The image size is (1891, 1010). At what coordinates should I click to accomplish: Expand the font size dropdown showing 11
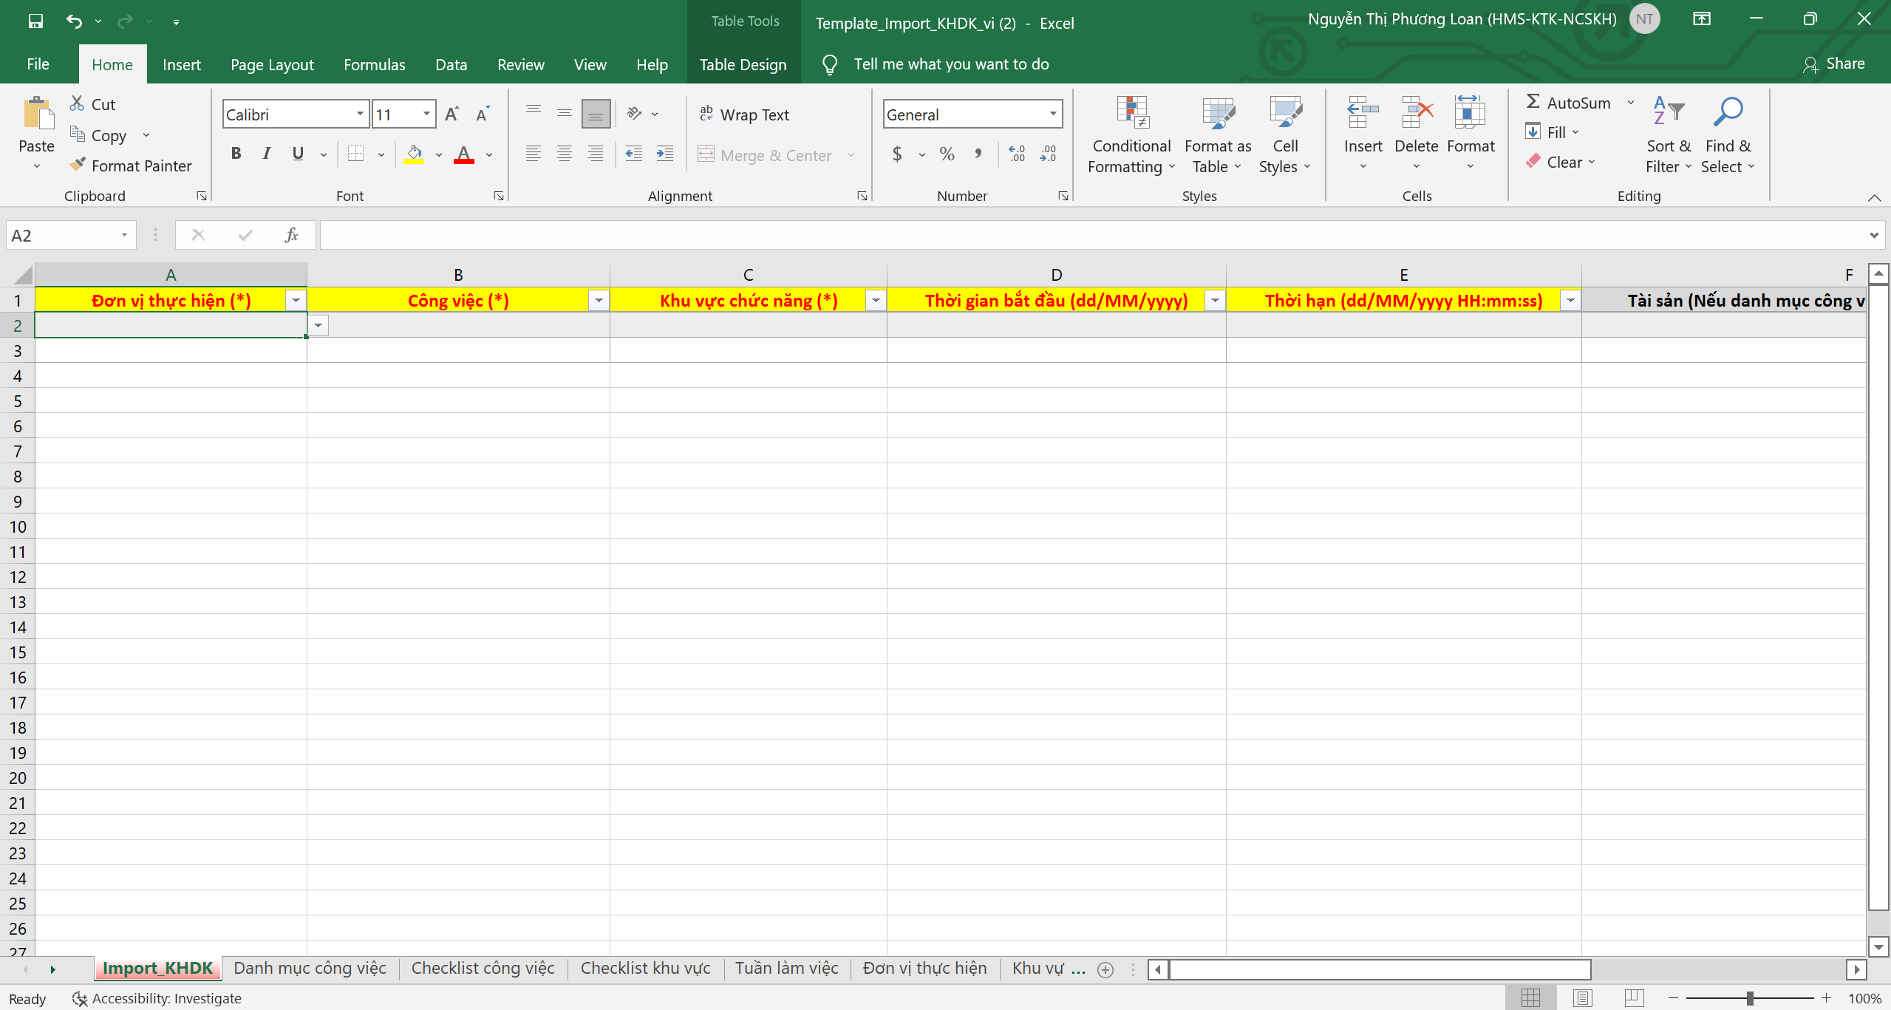coord(426,115)
